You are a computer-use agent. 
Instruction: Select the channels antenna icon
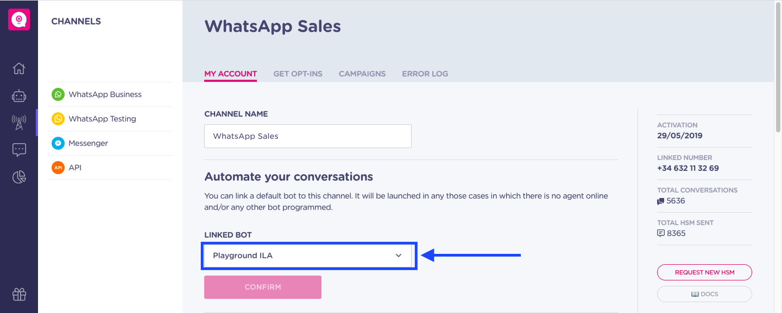click(x=19, y=123)
